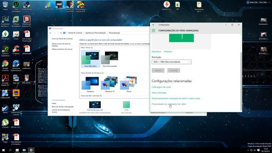Screen dimensions: 272x153
Task: Click the Identificar link in Configurações window
Action: [156, 51]
